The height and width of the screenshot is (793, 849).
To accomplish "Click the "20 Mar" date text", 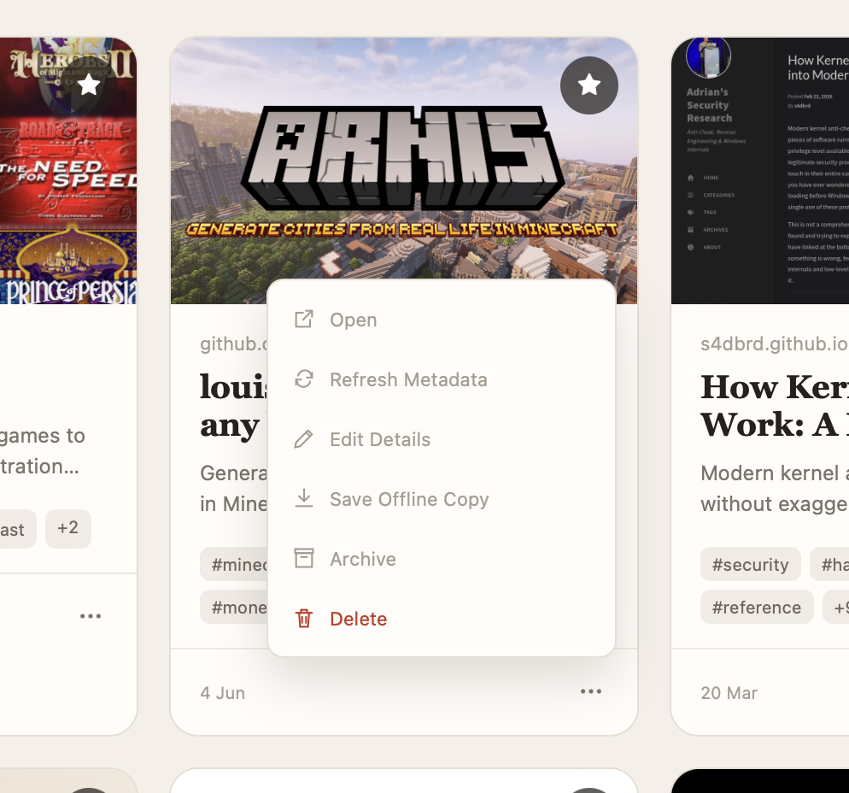I will pos(729,693).
